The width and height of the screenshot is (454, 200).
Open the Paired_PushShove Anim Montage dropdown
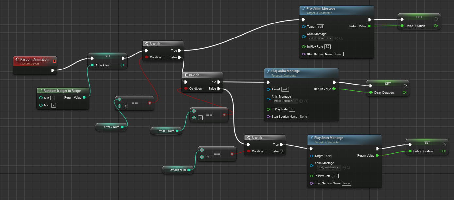point(285,101)
